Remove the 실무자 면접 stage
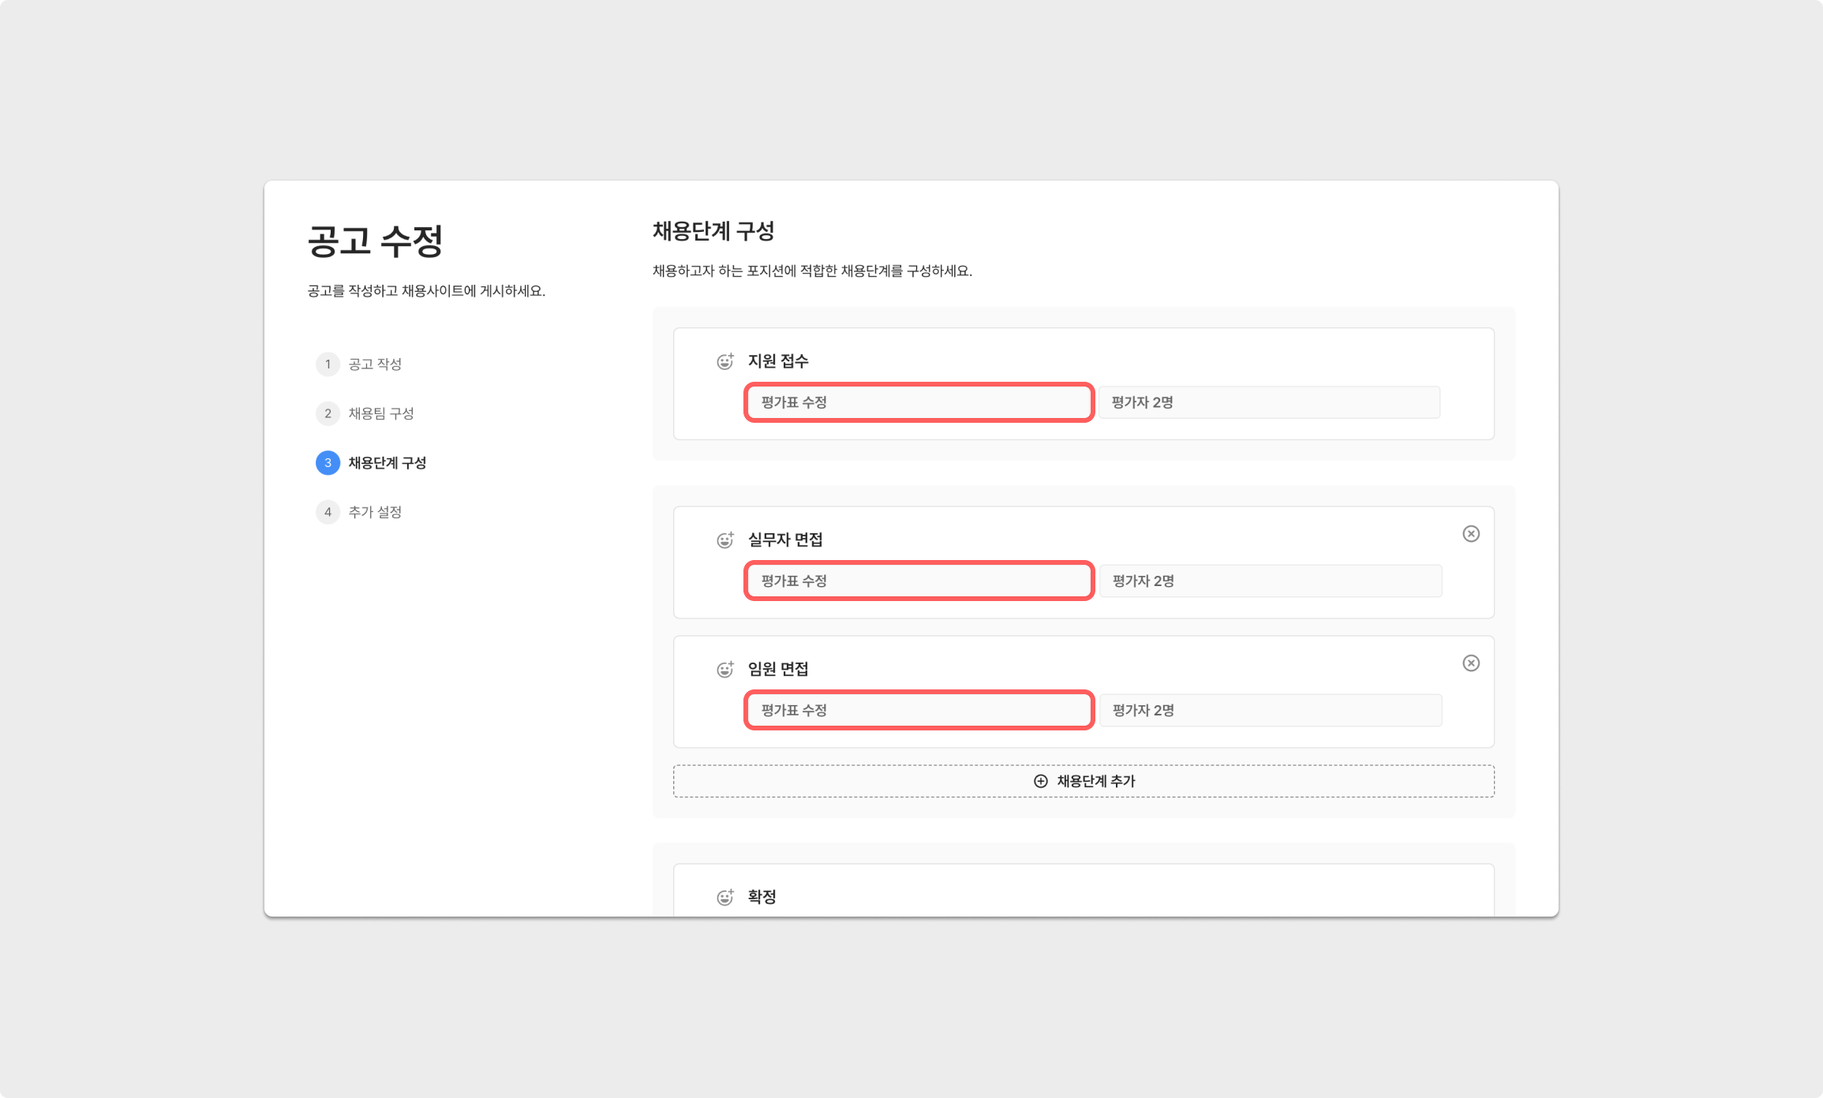The height and width of the screenshot is (1098, 1823). tap(1471, 534)
